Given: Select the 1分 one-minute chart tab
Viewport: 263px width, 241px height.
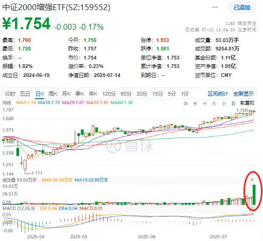Looking at the screenshot, I should click(185, 93).
